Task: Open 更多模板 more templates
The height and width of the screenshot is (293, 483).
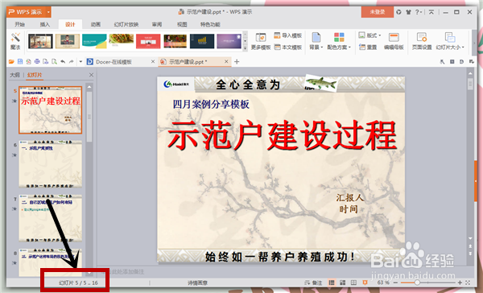Action: pos(261,41)
